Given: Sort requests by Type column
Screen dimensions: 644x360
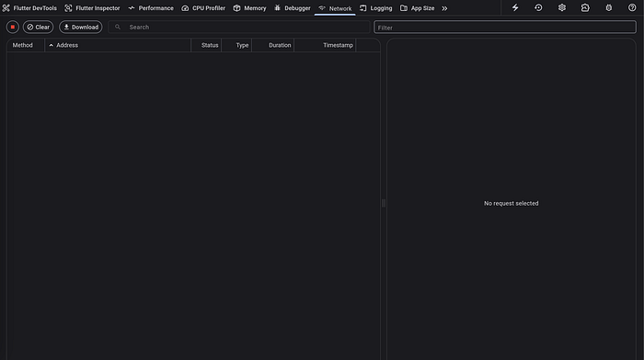Looking at the screenshot, I should pyautogui.click(x=236, y=45).
